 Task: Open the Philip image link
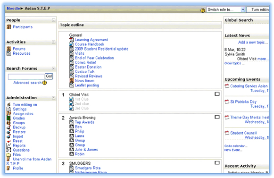point(80,131)
